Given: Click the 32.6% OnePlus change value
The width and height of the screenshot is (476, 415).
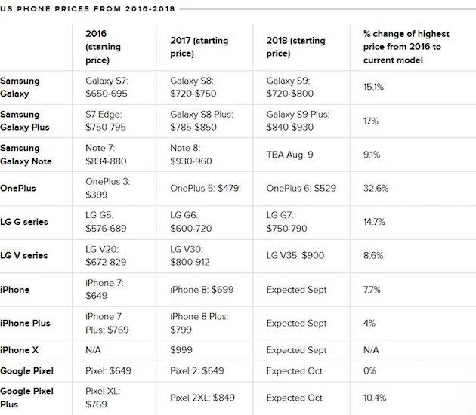Looking at the screenshot, I should click(x=376, y=188).
